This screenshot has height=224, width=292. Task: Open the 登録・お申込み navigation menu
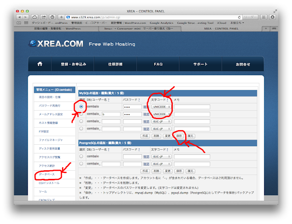73,64
